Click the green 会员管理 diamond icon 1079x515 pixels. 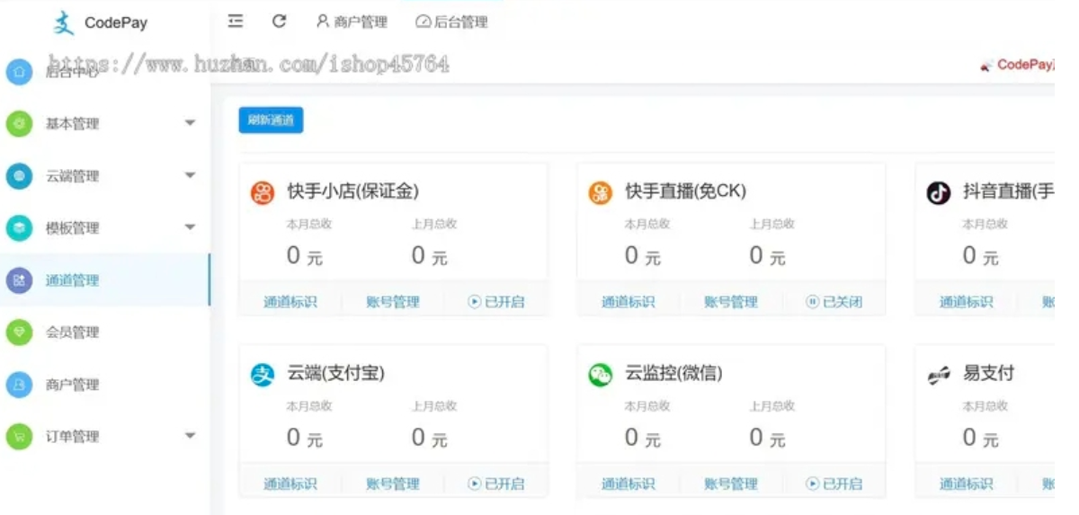pos(19,333)
